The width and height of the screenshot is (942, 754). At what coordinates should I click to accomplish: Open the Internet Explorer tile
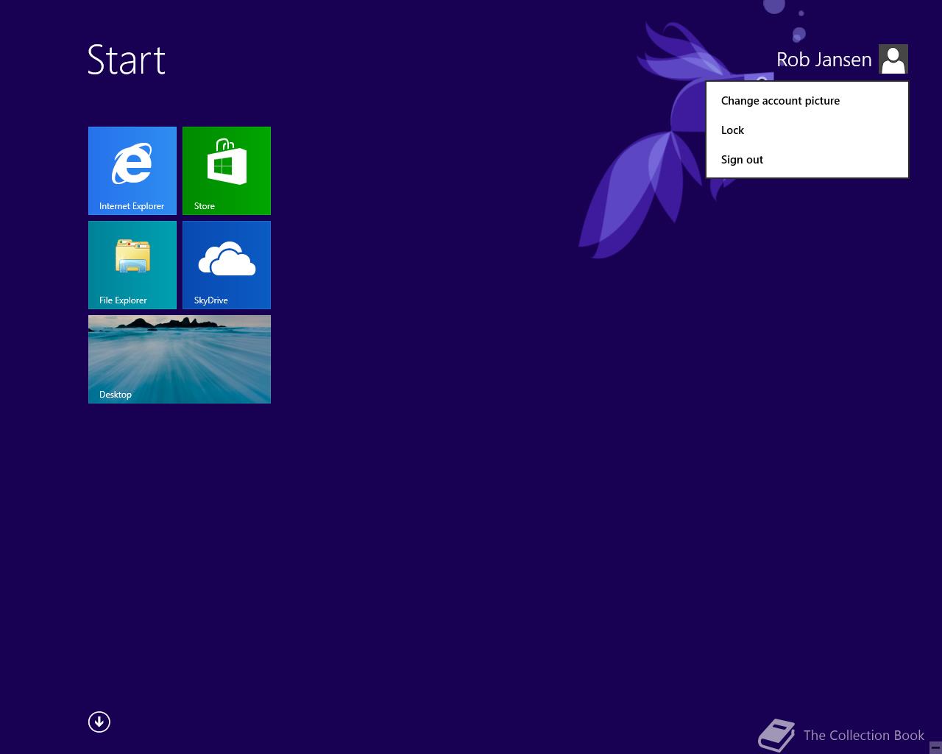point(132,171)
